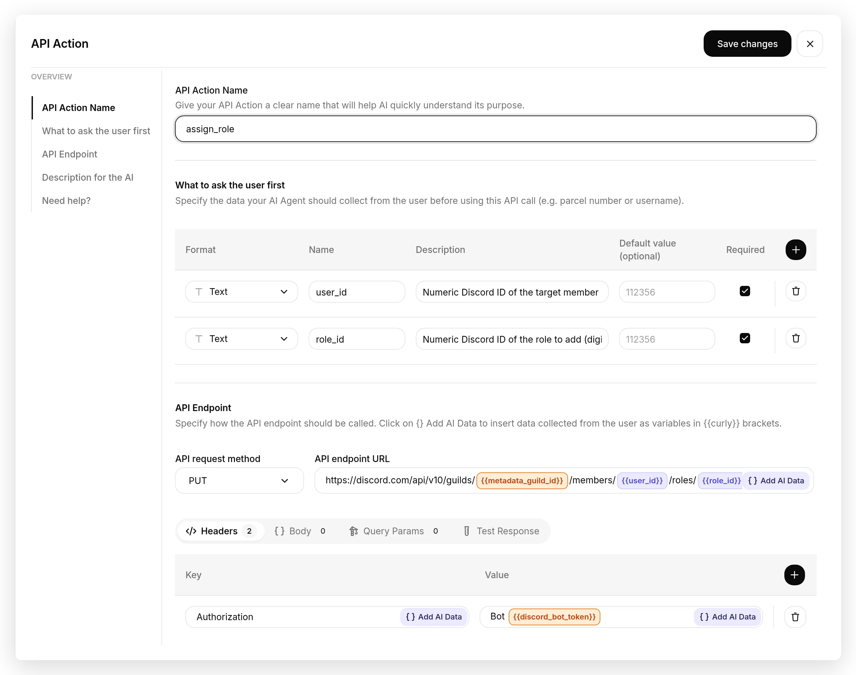Screen dimensions: 856x675
Task: Edit description for user_id parameter
Action: [512, 292]
